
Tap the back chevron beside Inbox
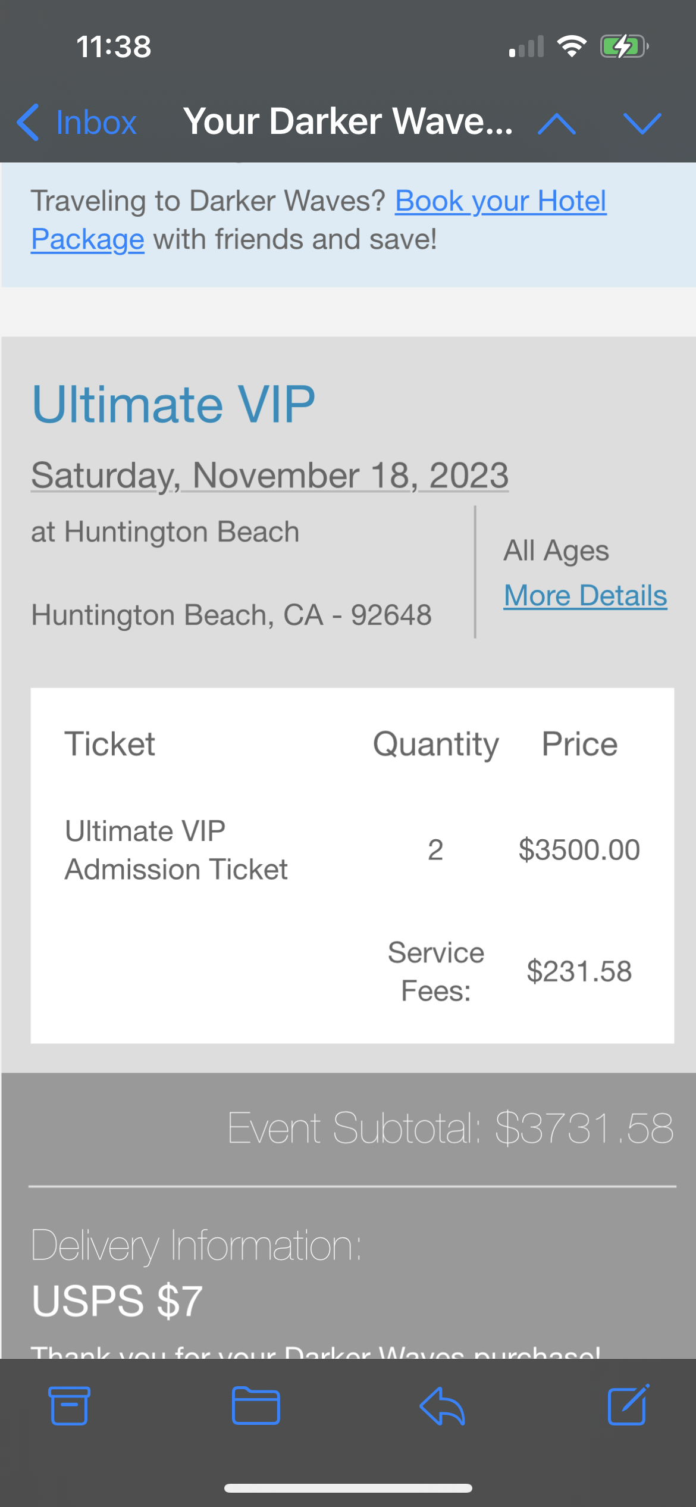(x=29, y=123)
